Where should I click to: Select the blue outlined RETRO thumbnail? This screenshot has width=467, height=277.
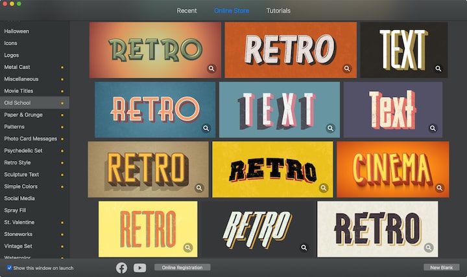155,109
